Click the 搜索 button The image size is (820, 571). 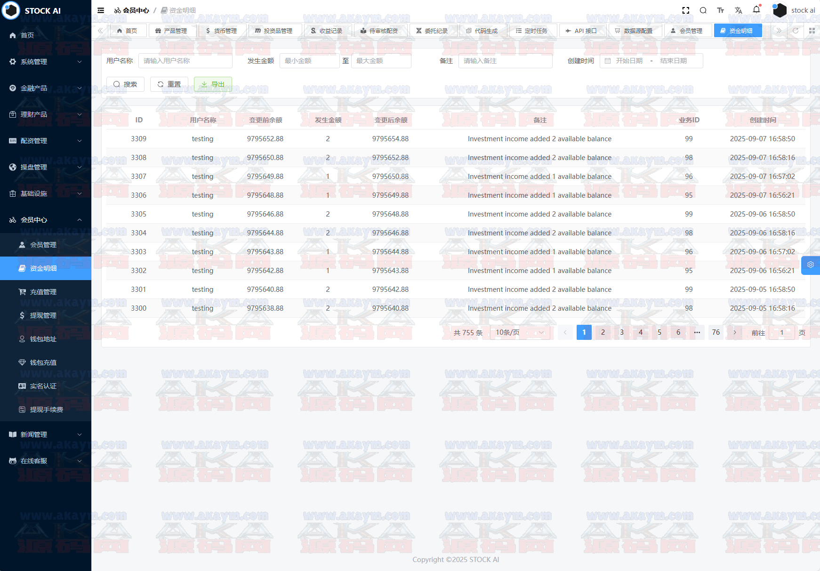tap(125, 84)
